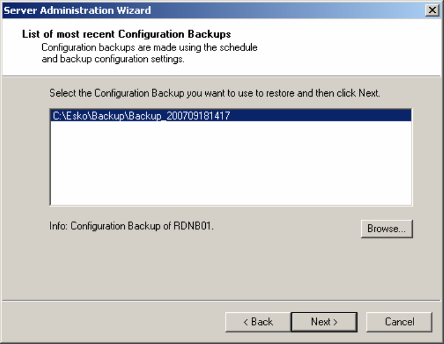Image resolution: width=444 pixels, height=344 pixels.
Task: Click the line and backup configuration settings
Action: [x=113, y=59]
